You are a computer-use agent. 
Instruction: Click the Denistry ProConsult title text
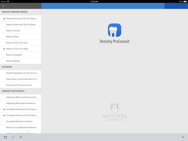(x=115, y=42)
